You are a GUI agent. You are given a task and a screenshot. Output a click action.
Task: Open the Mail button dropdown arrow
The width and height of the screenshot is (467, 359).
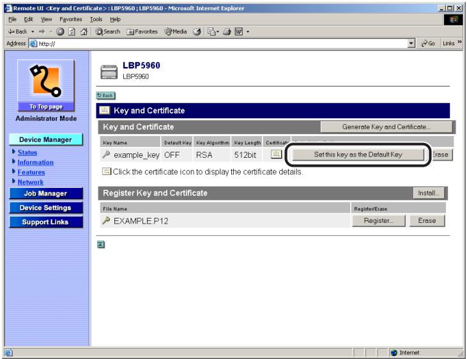point(218,31)
